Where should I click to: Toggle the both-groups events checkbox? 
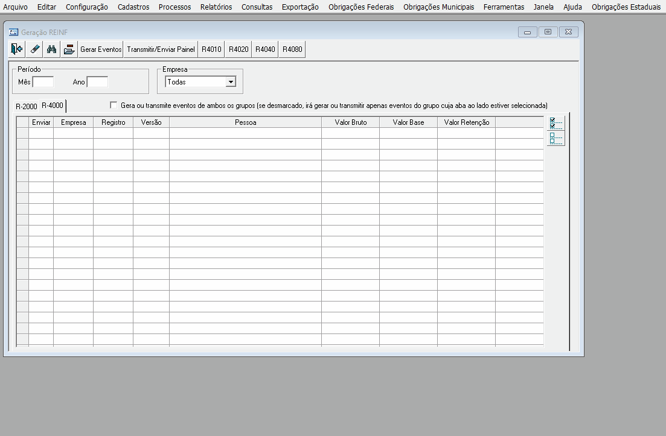click(114, 105)
